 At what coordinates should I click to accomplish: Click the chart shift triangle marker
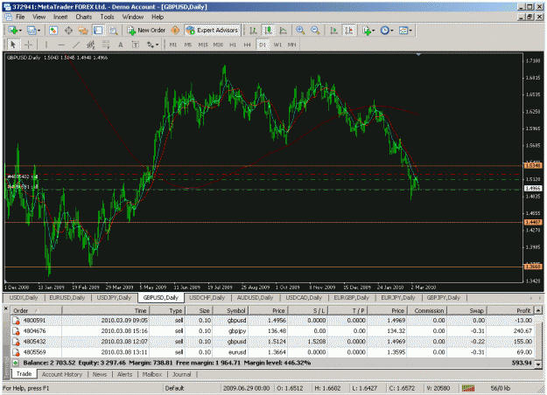[x=418, y=55]
